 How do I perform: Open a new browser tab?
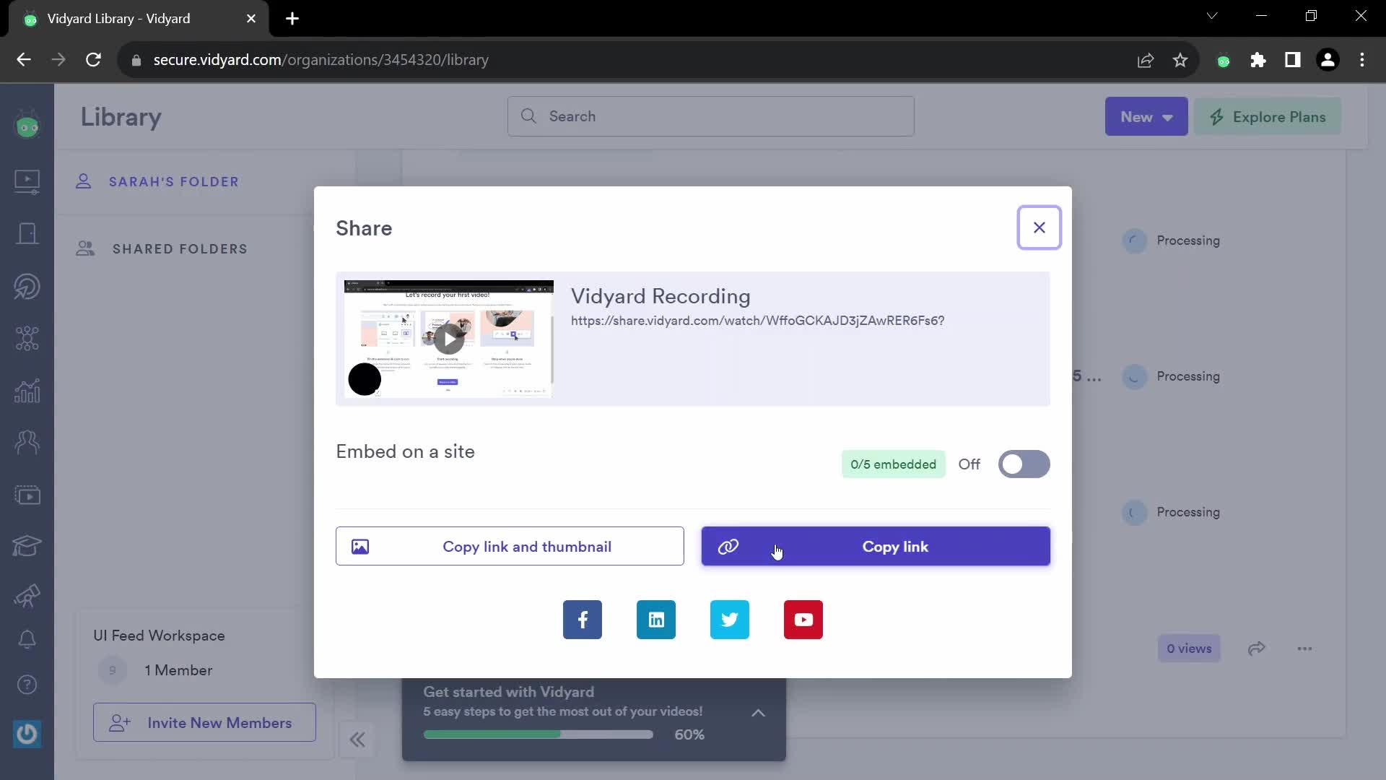tap(292, 19)
